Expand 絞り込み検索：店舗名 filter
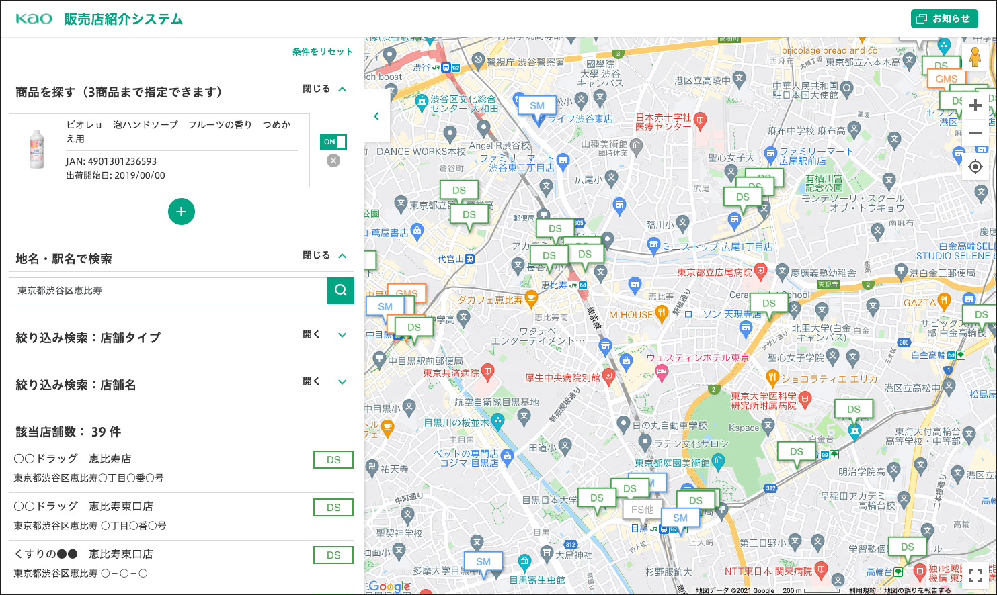The image size is (997, 595). point(325,381)
